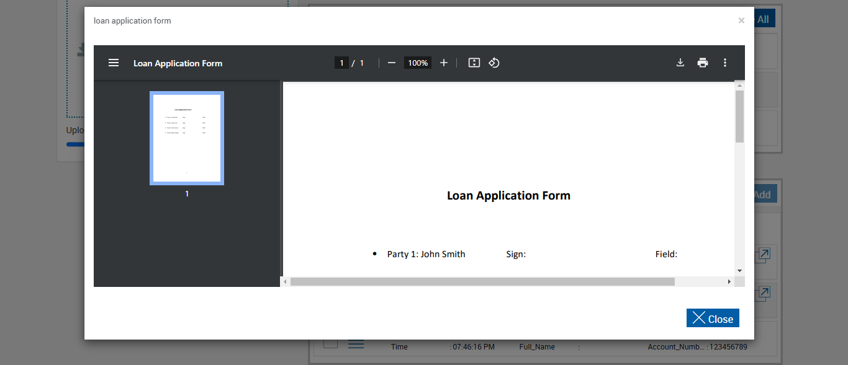
Task: Click the 100% zoom level field
Action: [418, 63]
